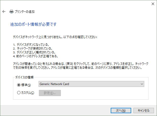Screen dimensions: 157x116
Task: Click the paragraph starting アドレスが間違っていると
Action: coord(80,65)
